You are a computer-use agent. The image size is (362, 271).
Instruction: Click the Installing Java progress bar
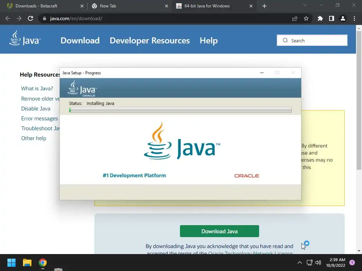(180, 110)
